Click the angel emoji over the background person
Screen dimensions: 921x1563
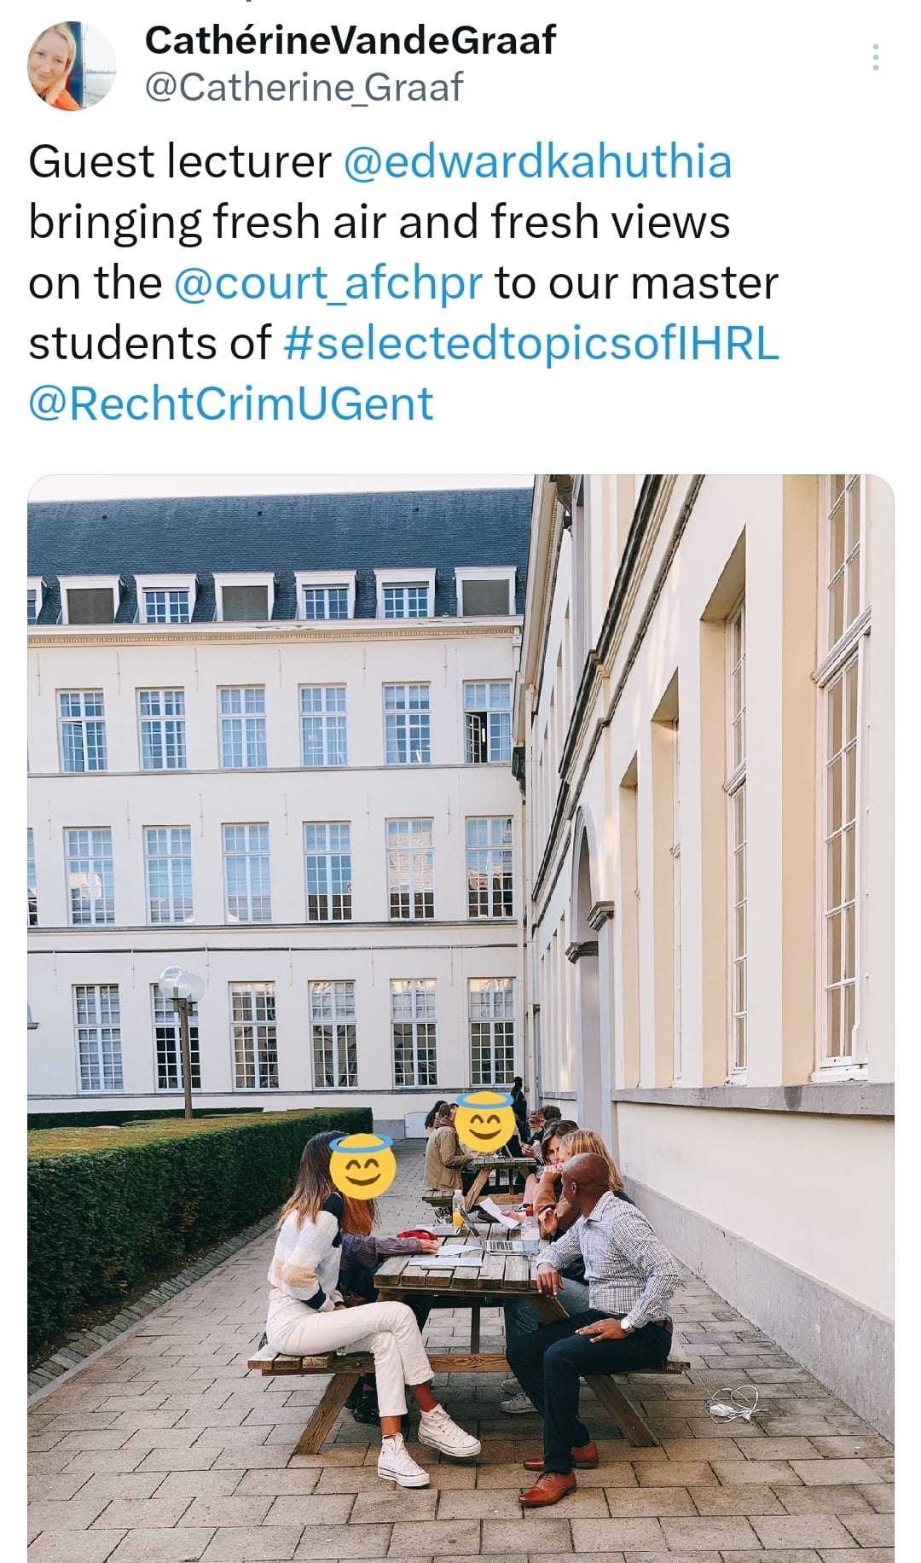coord(484,1119)
